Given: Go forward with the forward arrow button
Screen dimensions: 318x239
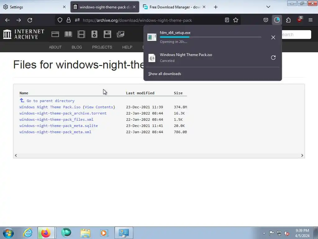Looking at the screenshot, I should [19, 20].
